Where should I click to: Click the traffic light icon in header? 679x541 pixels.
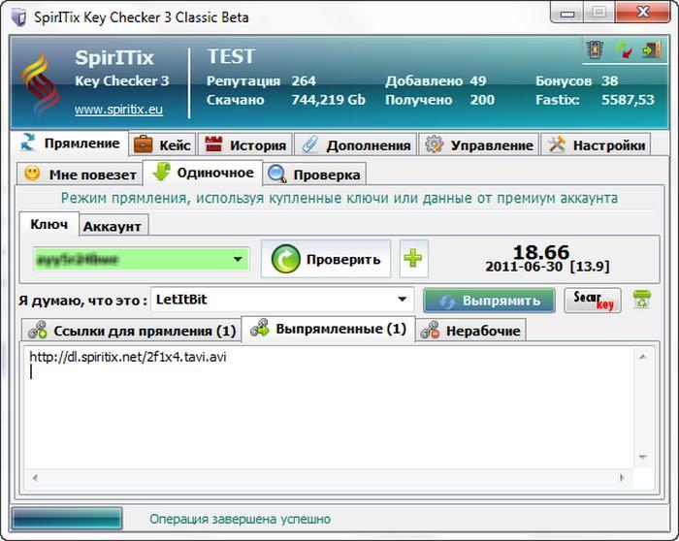[x=595, y=50]
